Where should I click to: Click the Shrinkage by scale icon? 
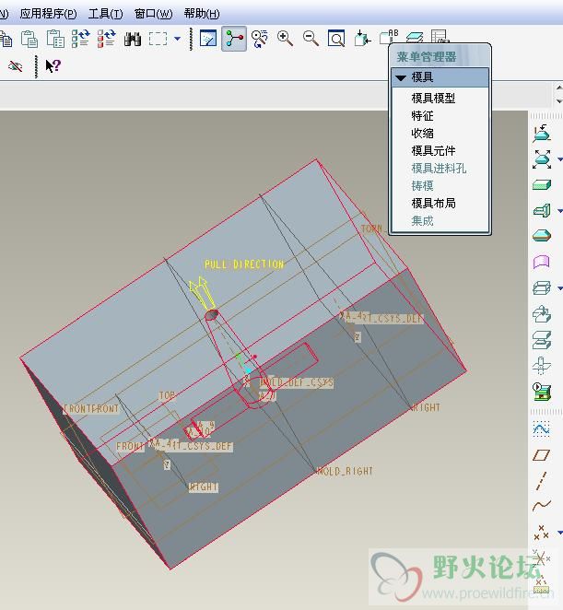point(542,159)
